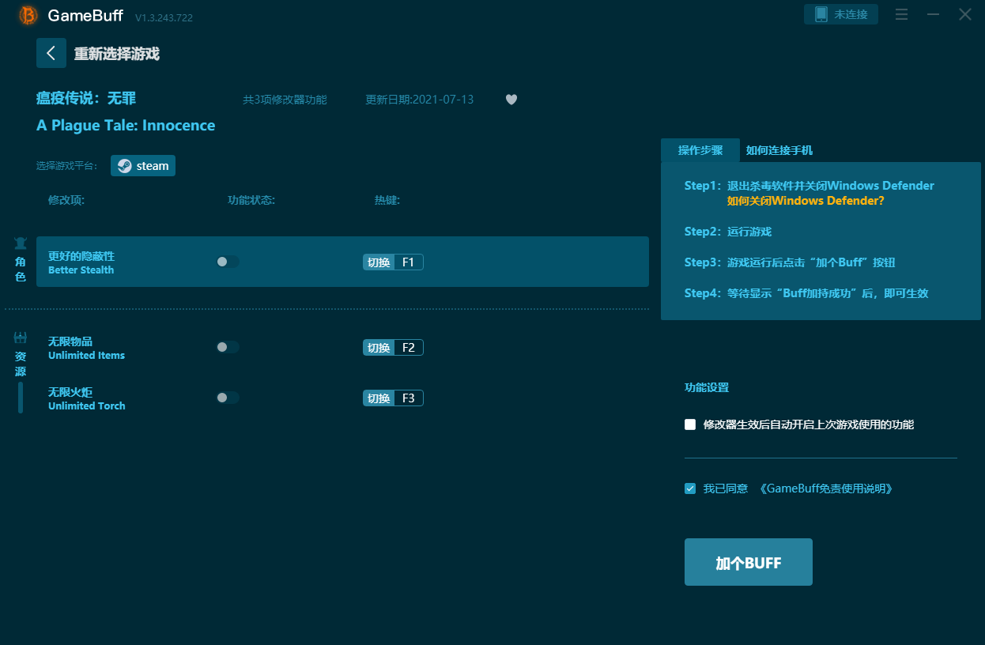This screenshot has width=985, height=645.
Task: Close the GameBuff window
Action: click(965, 14)
